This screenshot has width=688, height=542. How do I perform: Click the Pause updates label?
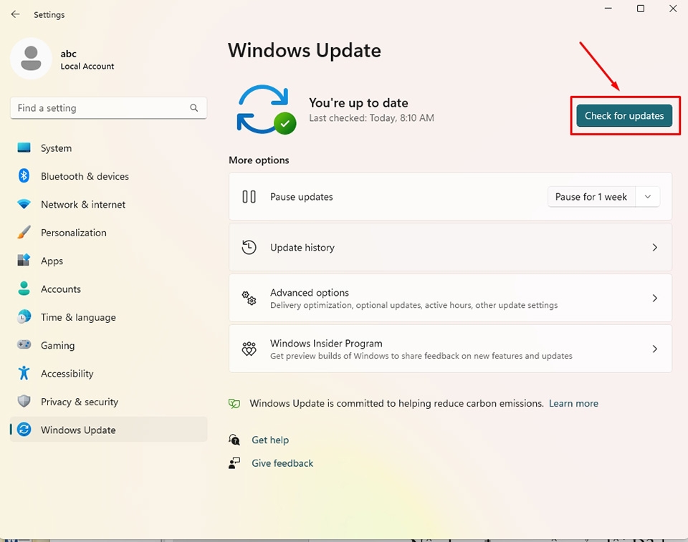[x=302, y=197]
